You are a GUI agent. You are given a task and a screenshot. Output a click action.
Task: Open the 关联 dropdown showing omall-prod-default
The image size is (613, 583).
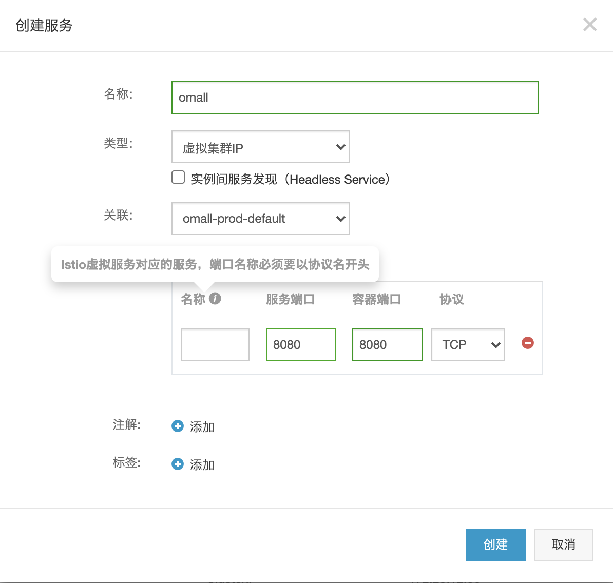tap(260, 219)
